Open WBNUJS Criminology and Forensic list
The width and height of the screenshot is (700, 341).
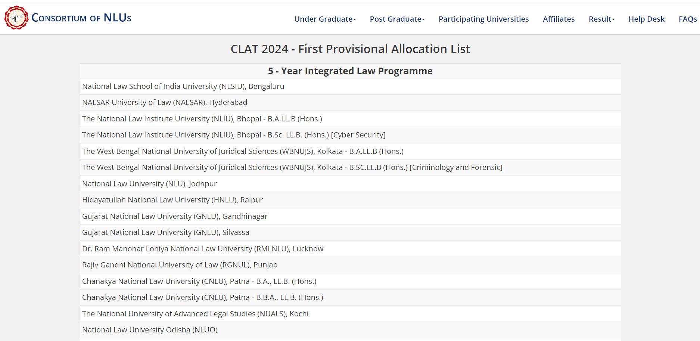(x=292, y=167)
